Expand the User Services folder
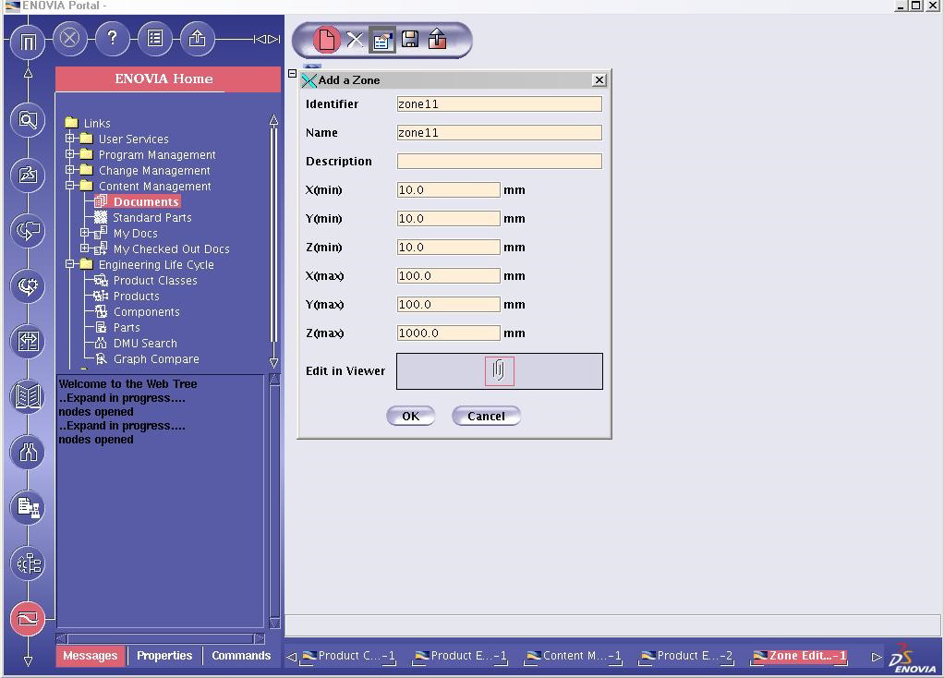This screenshot has height=678, width=944. (x=70, y=139)
